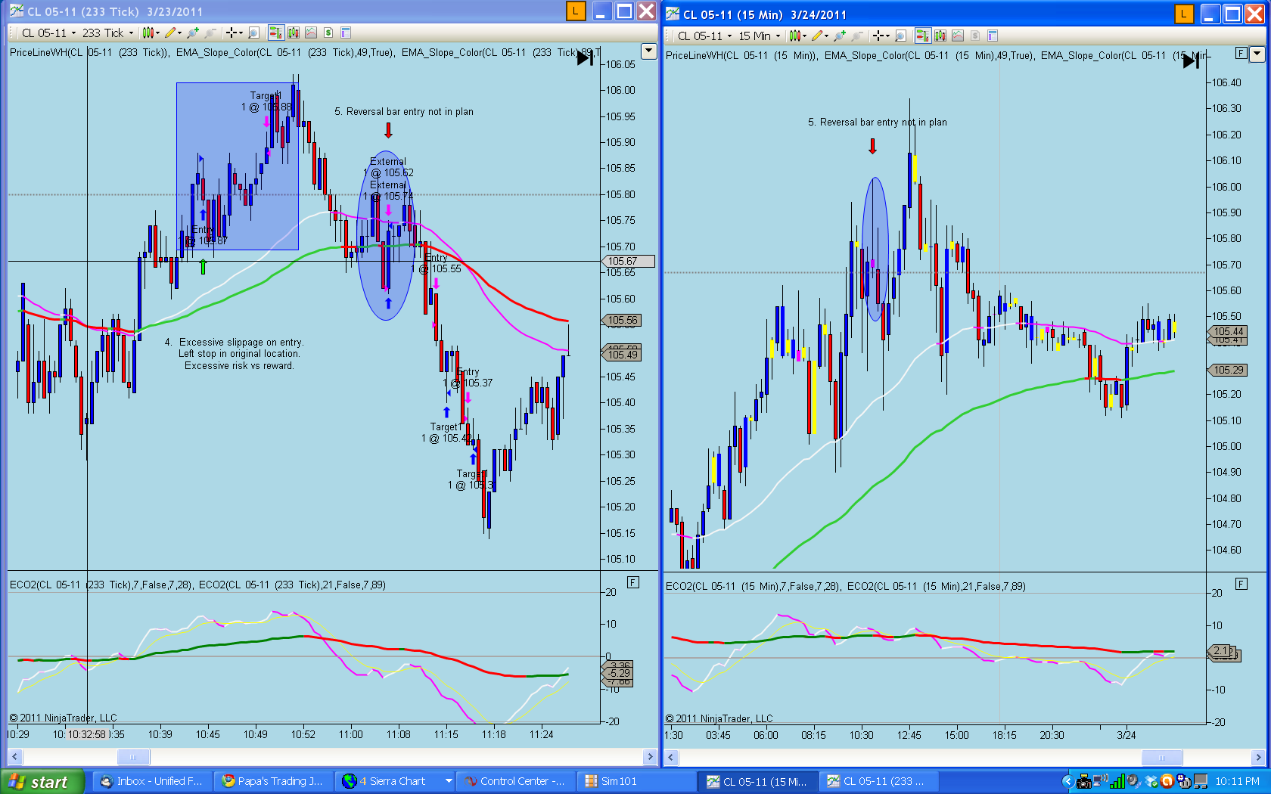Click left scroll arrow of 15 Min chart
1271x794 pixels.
(x=670, y=757)
